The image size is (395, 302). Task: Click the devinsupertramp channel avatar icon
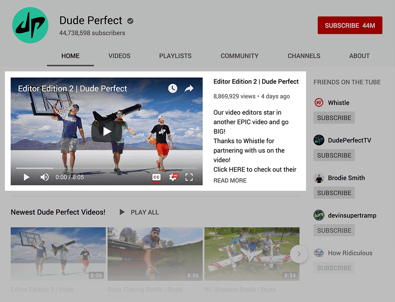[x=319, y=215]
